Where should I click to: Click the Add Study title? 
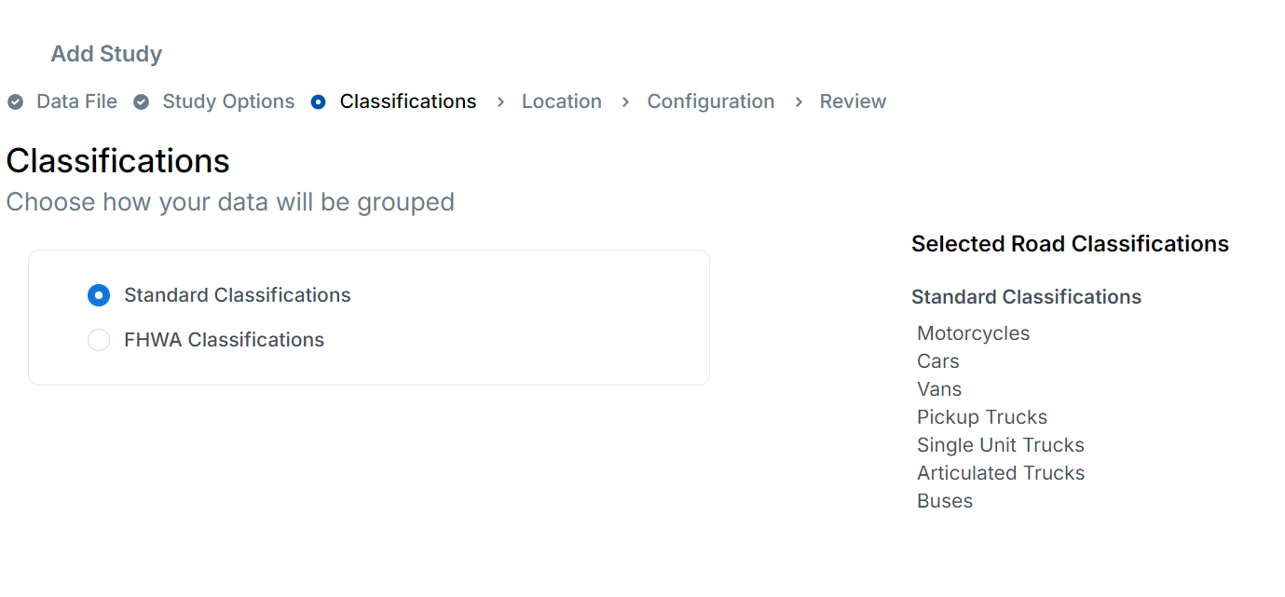(x=106, y=54)
